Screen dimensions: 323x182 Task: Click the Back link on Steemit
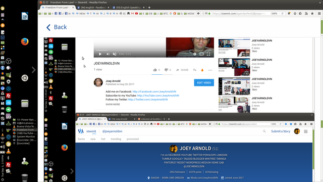(x=57, y=27)
